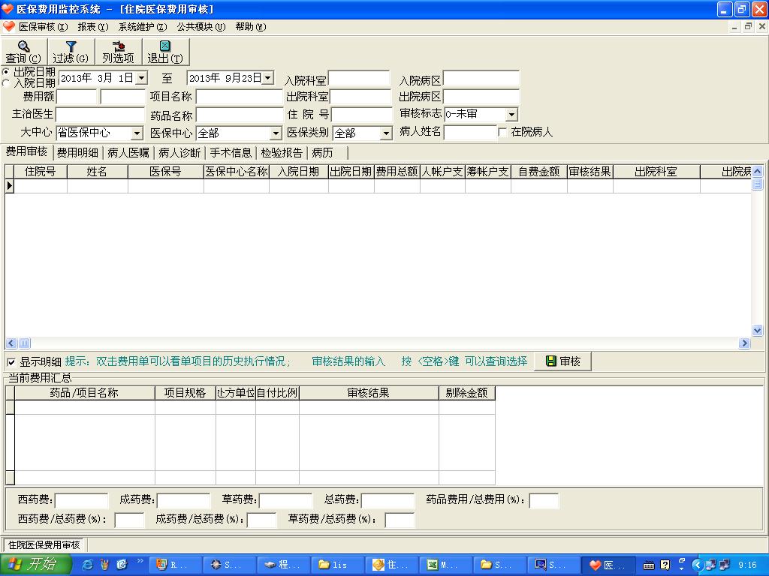The height and width of the screenshot is (576, 769).
Task: Switch to the 病人诊断 tab
Action: 179,153
